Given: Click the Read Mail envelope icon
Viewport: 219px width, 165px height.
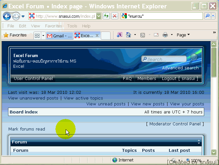Looking at the screenshot, I should pyautogui.click(x=156, y=35).
